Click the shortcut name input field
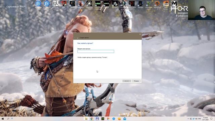This screenshot has width=215, height=121. point(96,51)
